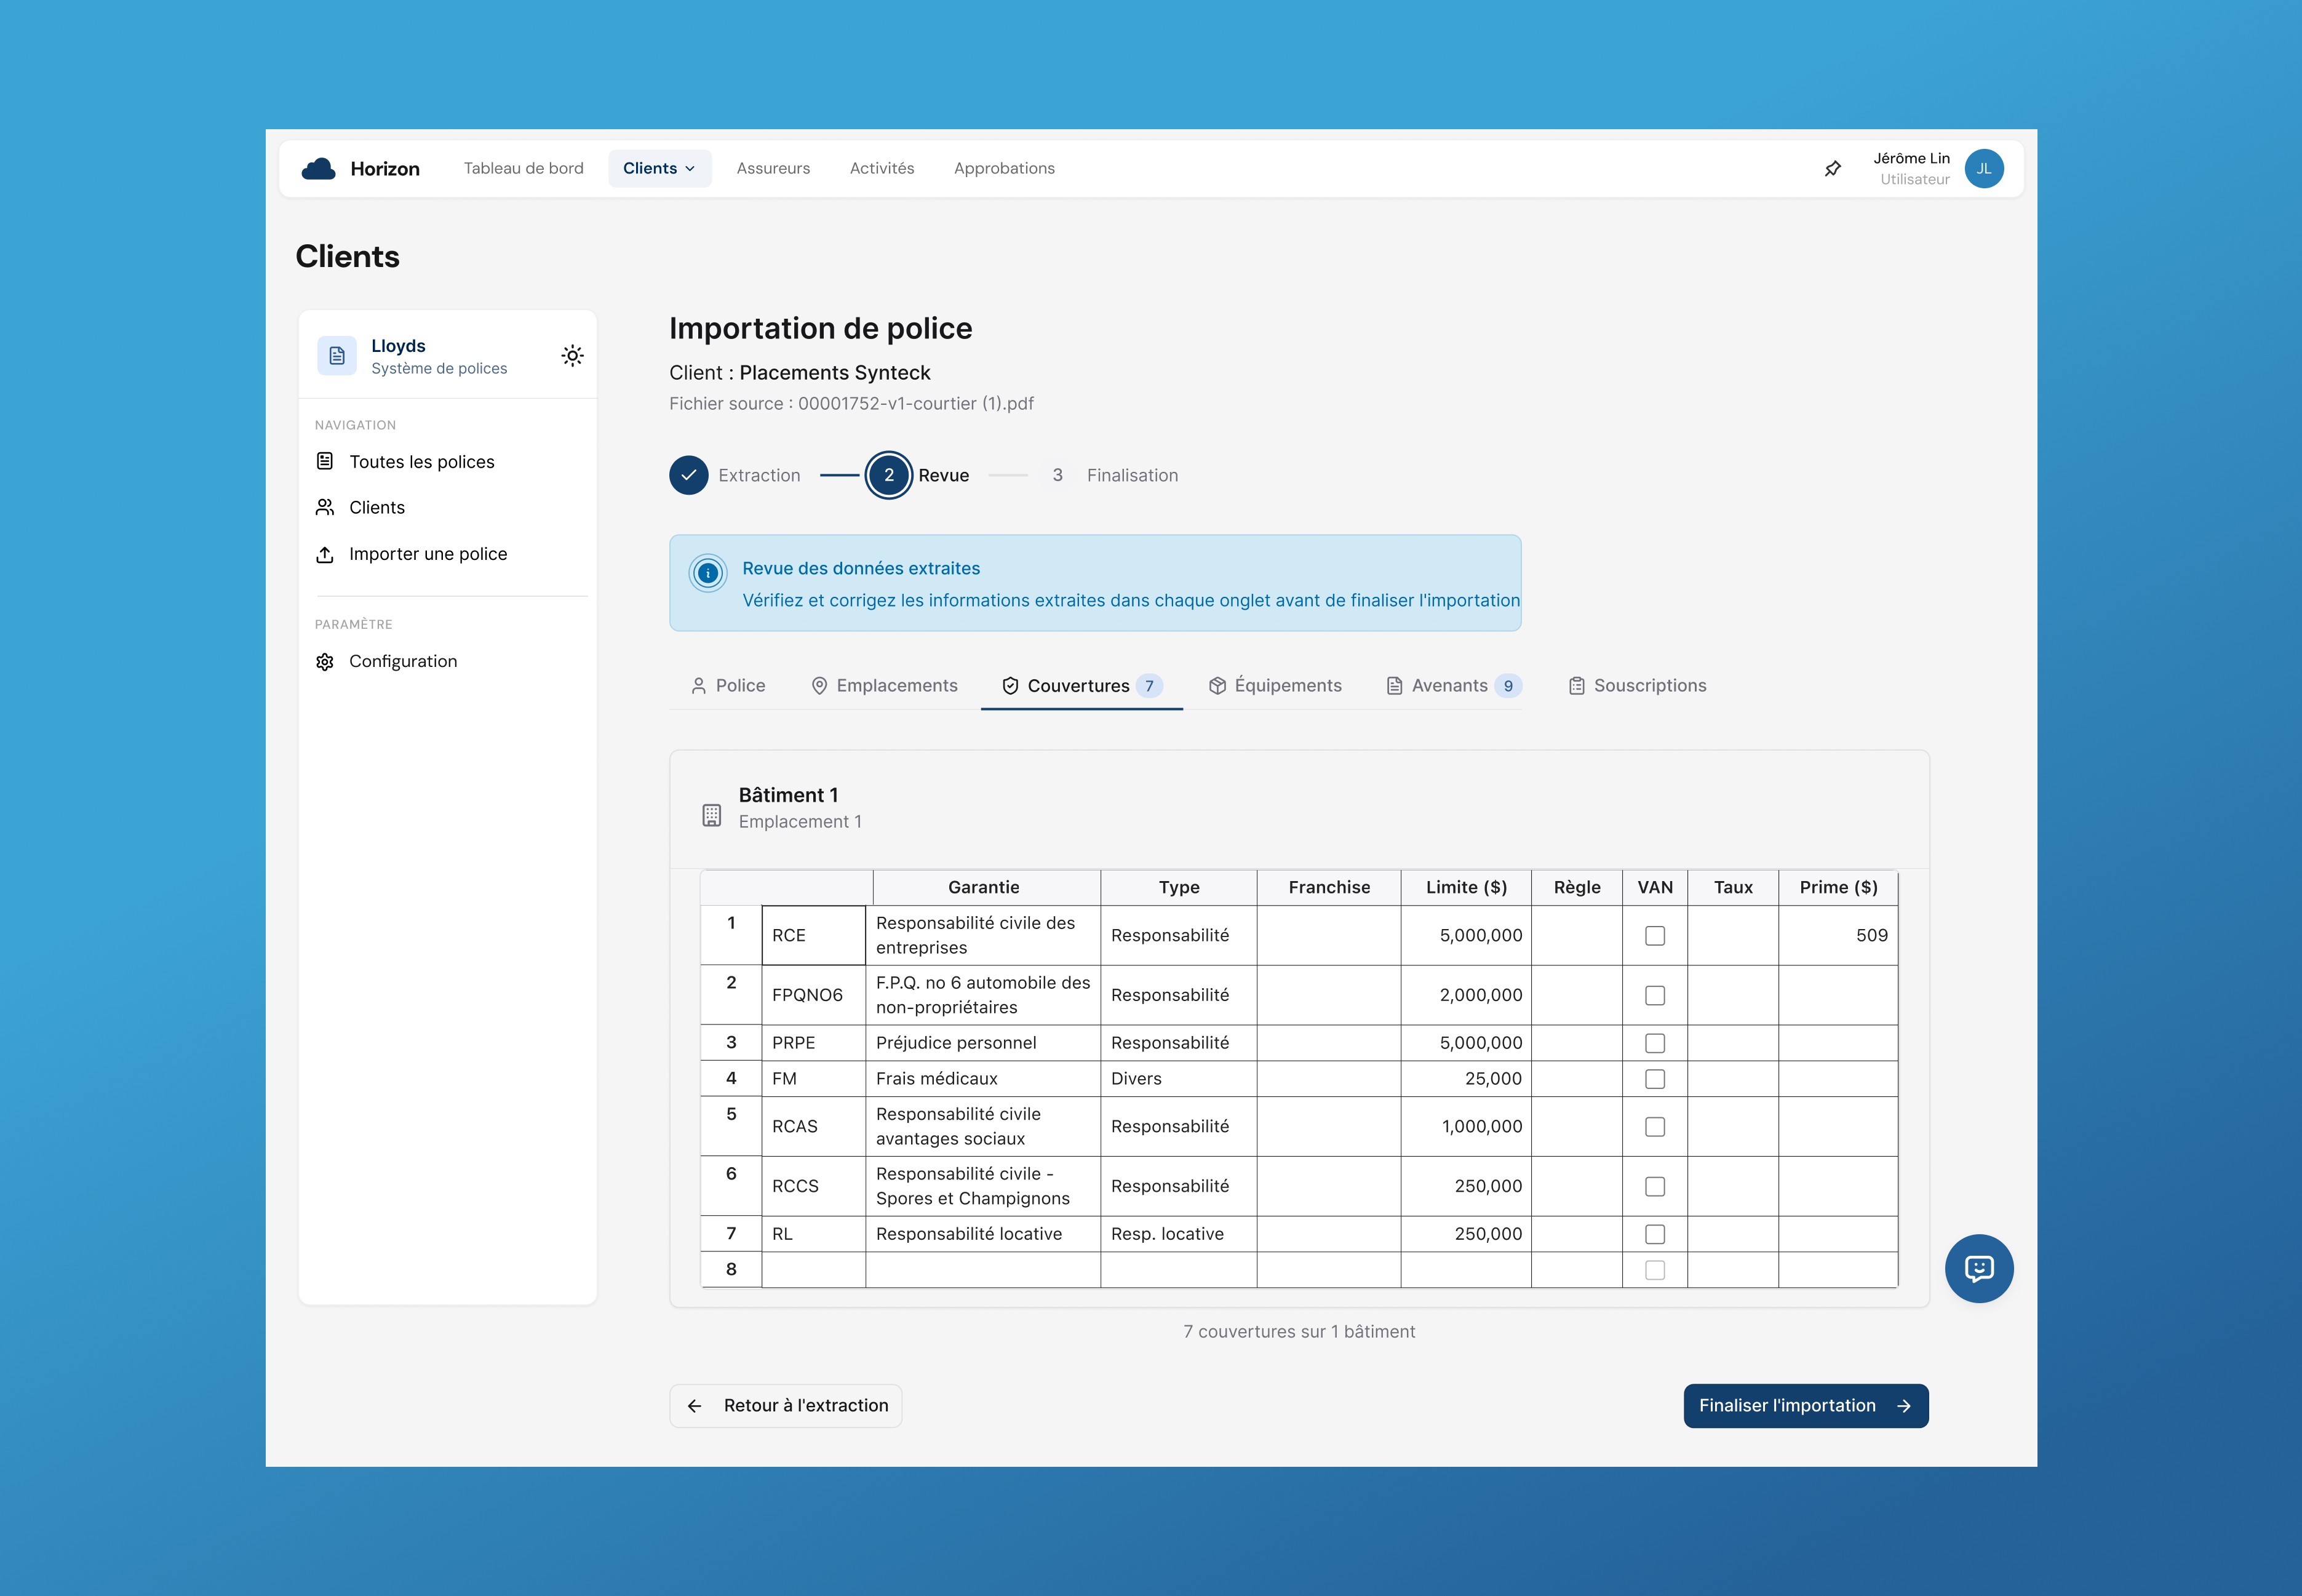The image size is (2302, 1596).
Task: Switch to the Avenants tab
Action: [x=1452, y=686]
